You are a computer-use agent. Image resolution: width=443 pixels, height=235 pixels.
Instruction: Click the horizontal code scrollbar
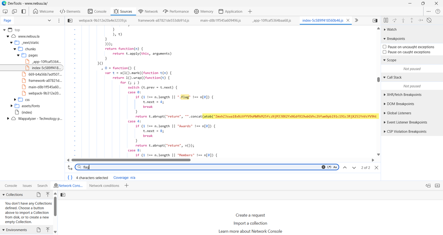point(131,160)
